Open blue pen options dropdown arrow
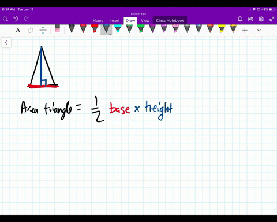Screen dimensions: 277x222 [110, 34]
